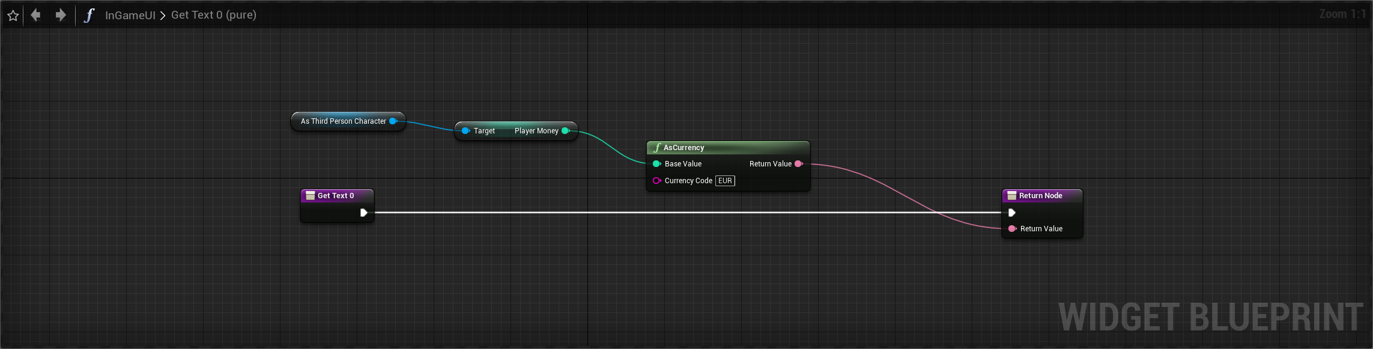Click the Get Text 0 execution output pin
The width and height of the screenshot is (1373, 349).
click(363, 213)
